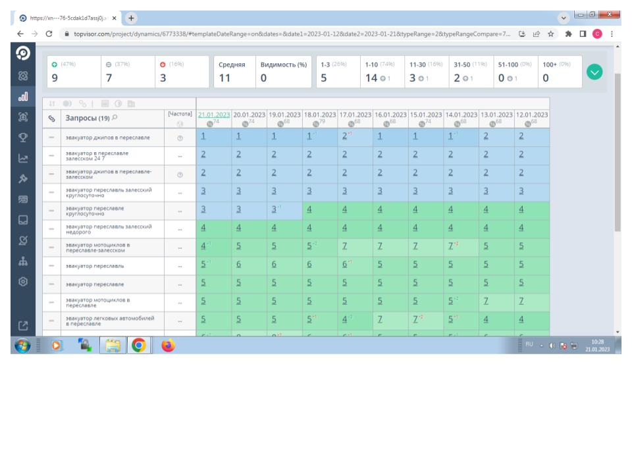Select the Видимость (%) card
The height and width of the screenshot is (474, 632).
(284, 72)
